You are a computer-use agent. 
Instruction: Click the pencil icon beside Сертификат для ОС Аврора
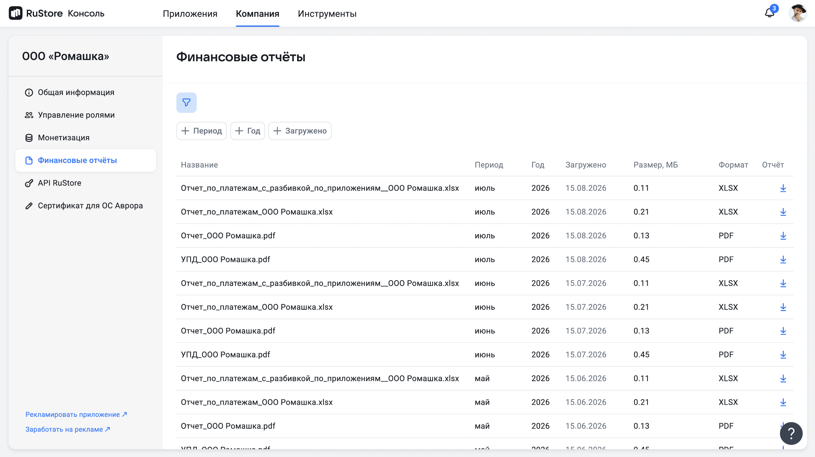(29, 206)
